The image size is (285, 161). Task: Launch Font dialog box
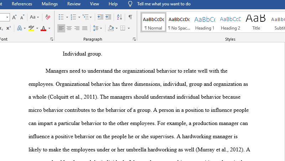pyautogui.click(x=52, y=39)
